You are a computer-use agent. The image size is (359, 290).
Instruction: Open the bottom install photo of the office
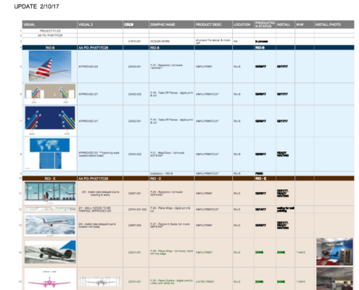click(x=334, y=278)
